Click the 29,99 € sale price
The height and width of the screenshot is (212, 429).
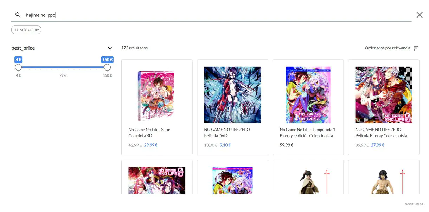tap(151, 145)
